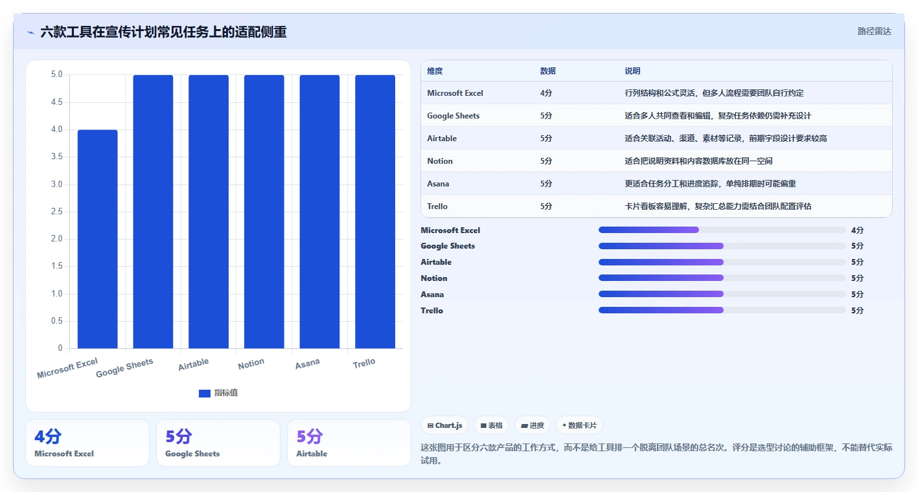
Task: Click the Notion progress bar
Action: pos(722,278)
